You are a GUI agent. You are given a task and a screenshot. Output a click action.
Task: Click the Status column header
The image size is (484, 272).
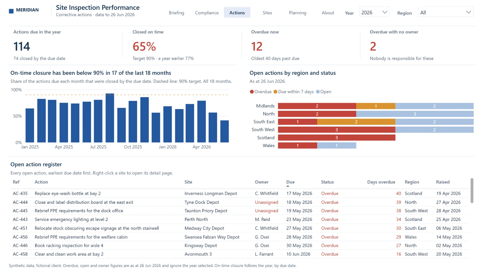tap(327, 182)
